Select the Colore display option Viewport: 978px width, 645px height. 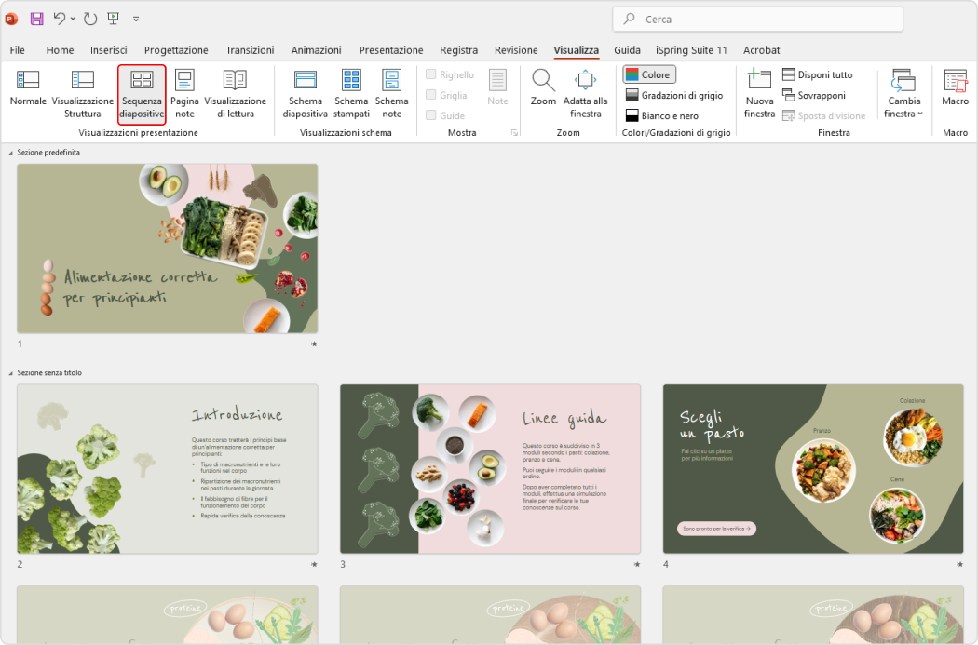click(648, 74)
